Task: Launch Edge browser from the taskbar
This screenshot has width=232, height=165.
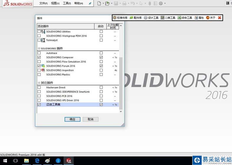Action: (x=37, y=161)
